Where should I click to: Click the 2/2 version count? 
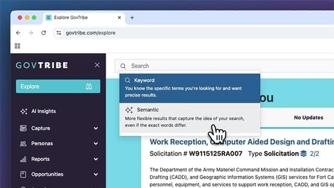[x=314, y=154]
